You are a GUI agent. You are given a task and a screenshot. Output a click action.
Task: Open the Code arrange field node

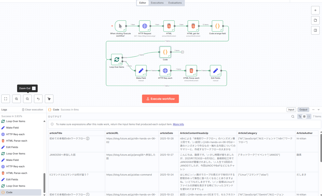217,26
